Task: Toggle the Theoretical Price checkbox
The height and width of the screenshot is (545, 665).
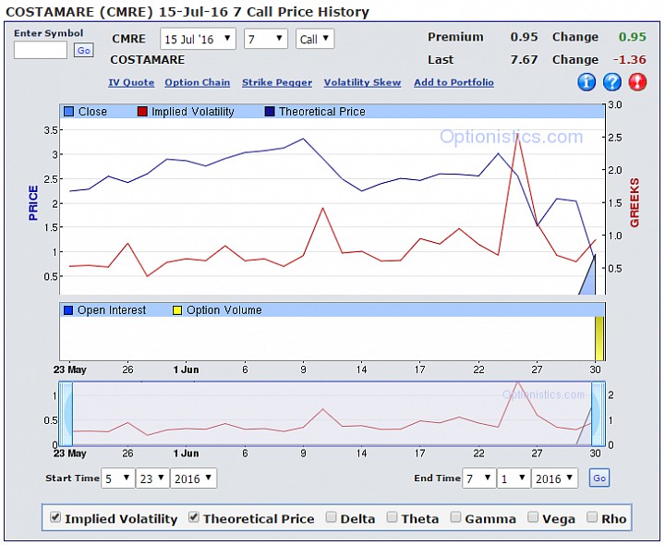Action: [194, 517]
